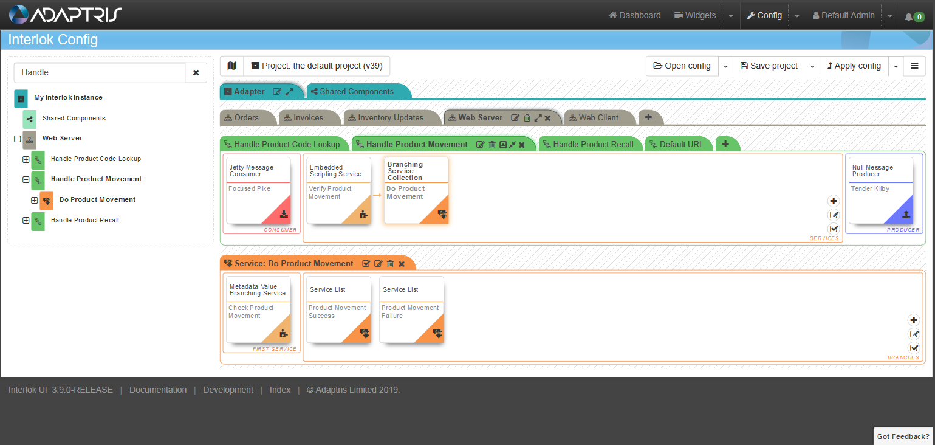Edit the Web Server channel
Screen dimensions: 935x445
pos(515,118)
